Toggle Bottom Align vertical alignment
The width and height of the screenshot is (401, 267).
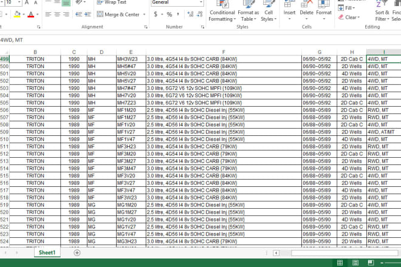click(x=66, y=3)
